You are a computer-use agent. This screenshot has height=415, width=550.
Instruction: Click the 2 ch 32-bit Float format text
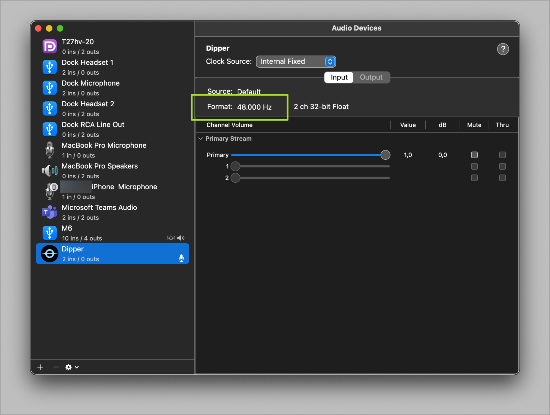click(321, 107)
